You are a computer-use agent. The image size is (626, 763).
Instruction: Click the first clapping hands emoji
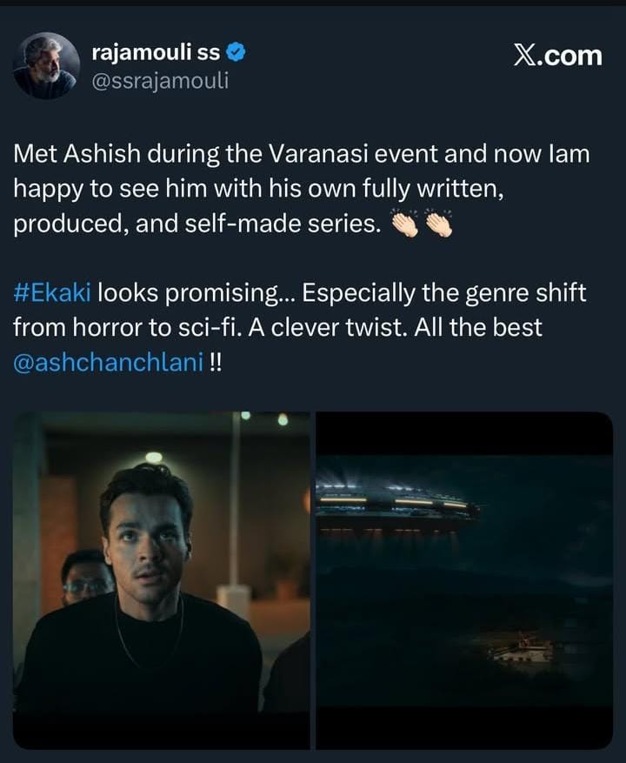pyautogui.click(x=404, y=224)
